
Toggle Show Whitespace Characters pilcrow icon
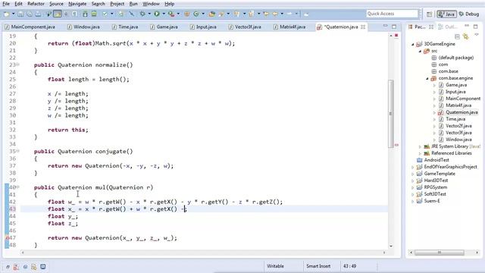[74, 14]
